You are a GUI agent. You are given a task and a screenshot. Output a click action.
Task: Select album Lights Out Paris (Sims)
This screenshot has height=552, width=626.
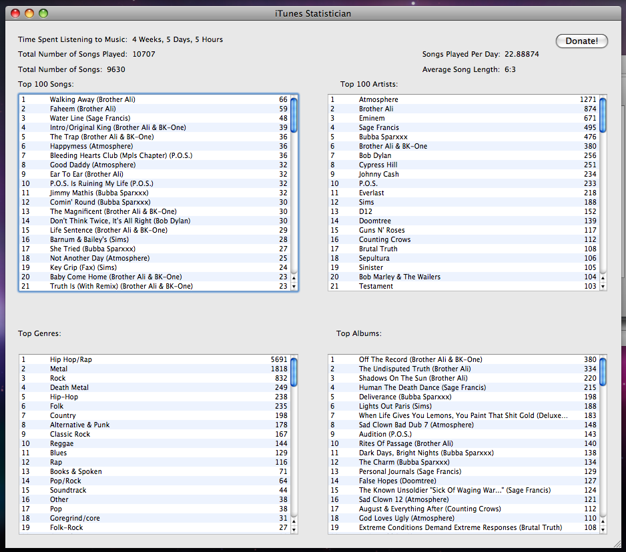coord(464,406)
